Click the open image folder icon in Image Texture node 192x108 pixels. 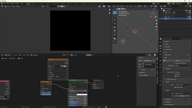coord(65,66)
